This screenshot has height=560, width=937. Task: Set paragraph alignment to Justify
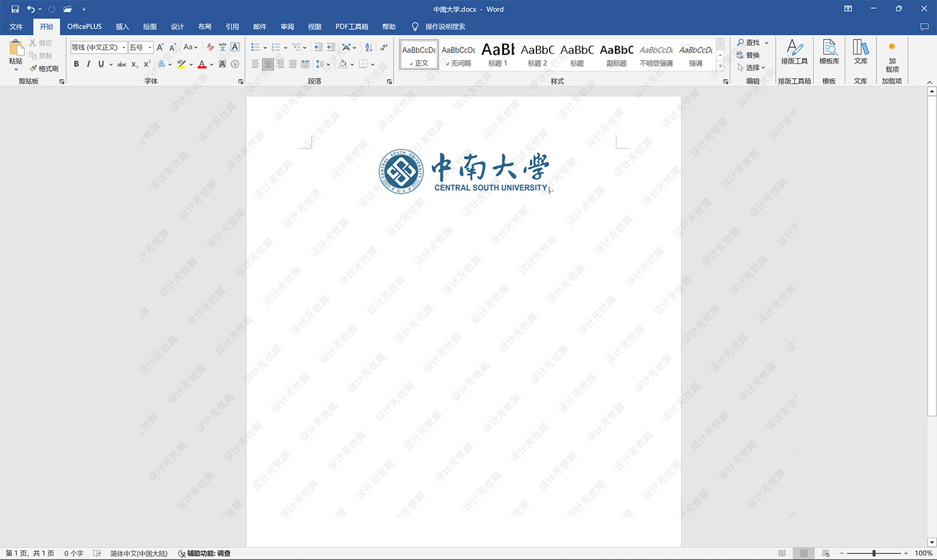(292, 64)
